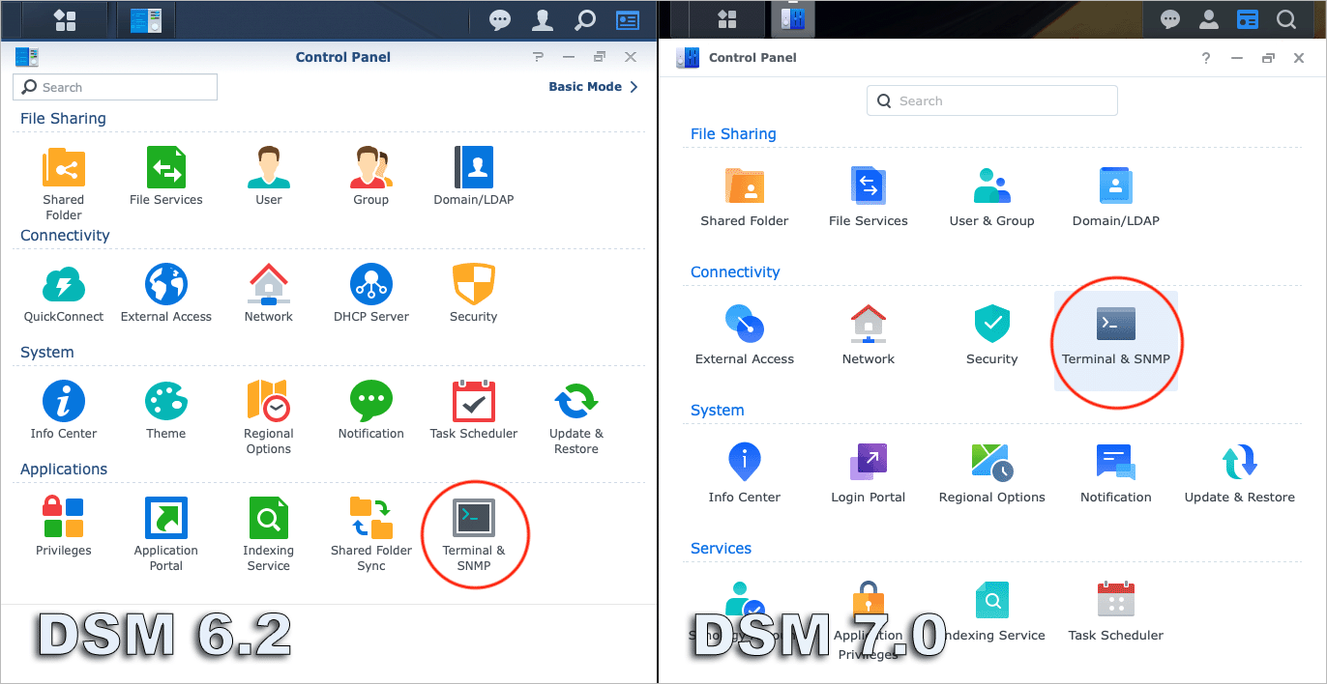
Task: Open the DSM 7.0 user options icon
Action: click(1209, 19)
